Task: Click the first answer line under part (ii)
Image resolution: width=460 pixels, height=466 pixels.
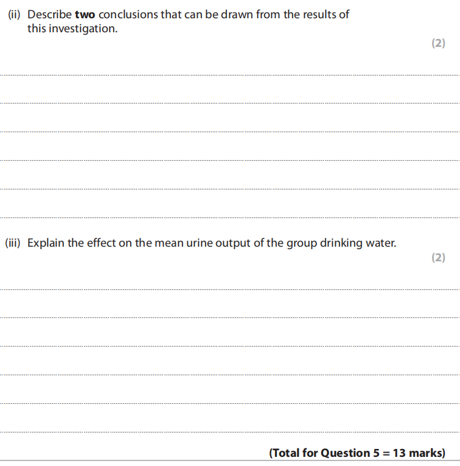Action: pos(230,75)
